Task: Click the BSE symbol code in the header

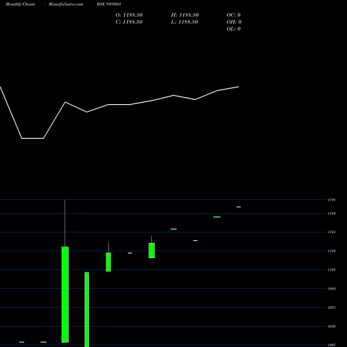Action: pyautogui.click(x=109, y=4)
